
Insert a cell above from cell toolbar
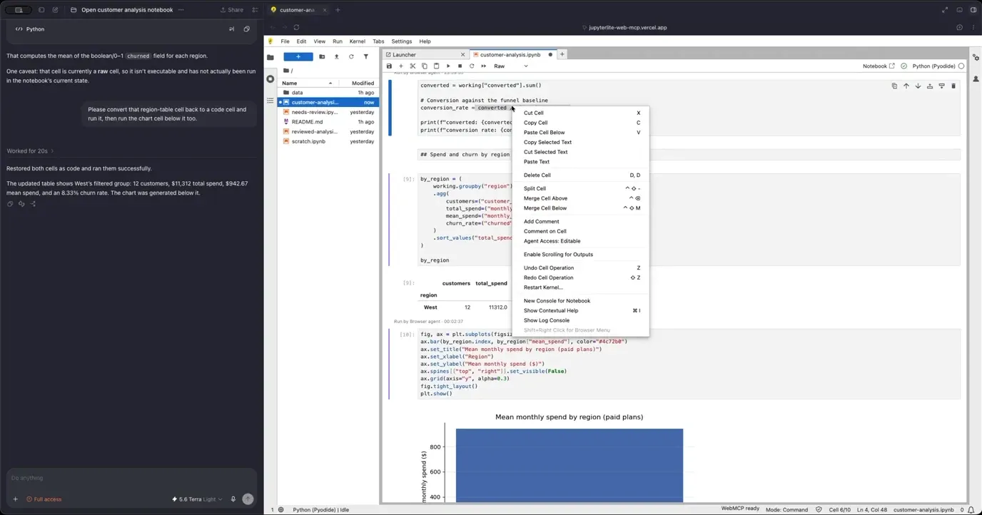[x=930, y=86]
